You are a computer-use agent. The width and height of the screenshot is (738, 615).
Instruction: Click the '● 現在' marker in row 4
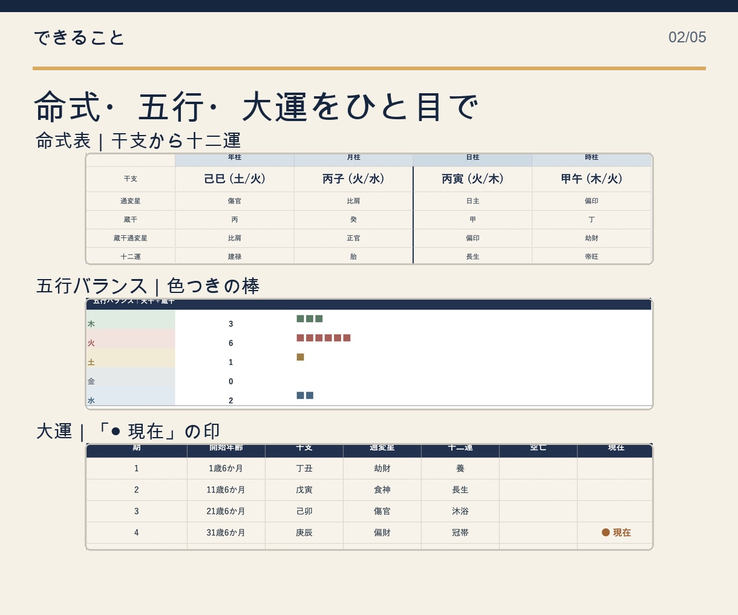tap(616, 533)
